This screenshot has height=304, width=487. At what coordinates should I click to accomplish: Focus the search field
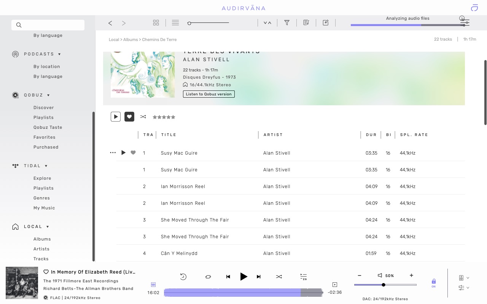tap(48, 25)
